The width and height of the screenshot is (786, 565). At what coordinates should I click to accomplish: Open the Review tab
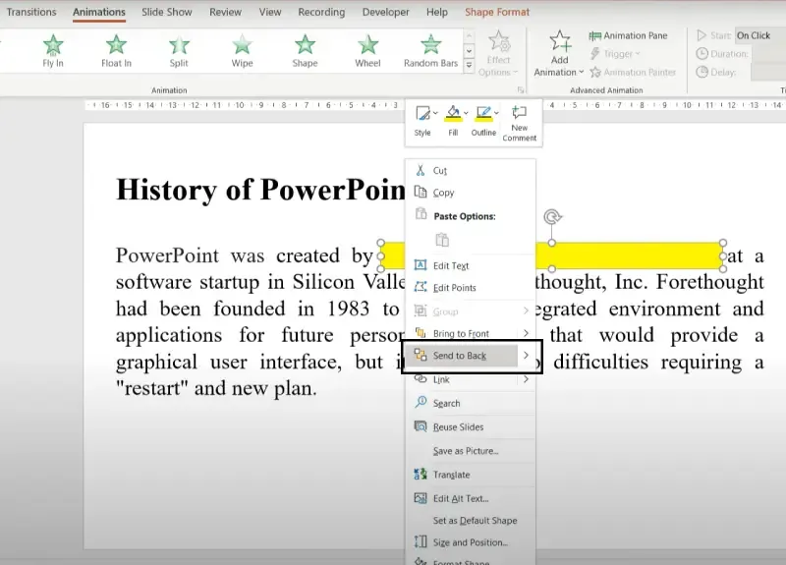[x=225, y=12]
